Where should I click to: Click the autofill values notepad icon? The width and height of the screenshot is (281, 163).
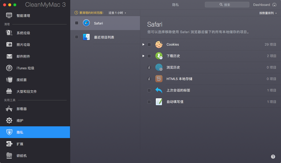[x=159, y=102]
